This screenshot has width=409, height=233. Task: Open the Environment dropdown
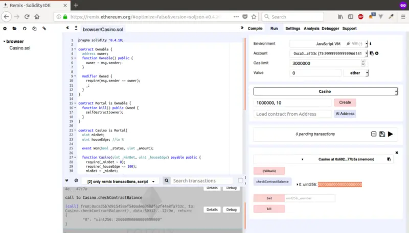(x=329, y=43)
